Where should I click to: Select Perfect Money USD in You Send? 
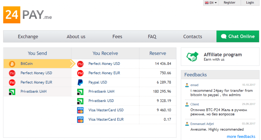(x=37, y=73)
